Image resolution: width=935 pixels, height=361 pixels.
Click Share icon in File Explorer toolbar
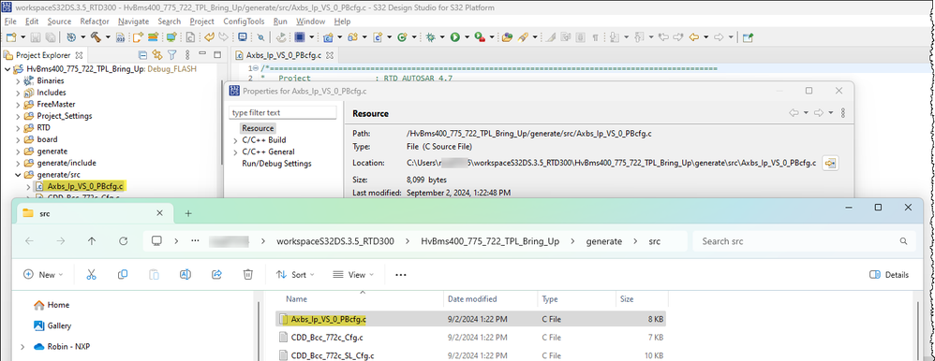(x=216, y=274)
